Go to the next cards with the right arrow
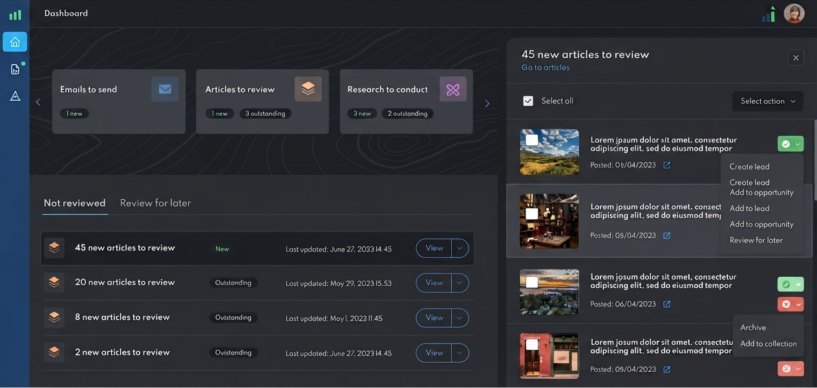817x388 pixels. pyautogui.click(x=487, y=103)
